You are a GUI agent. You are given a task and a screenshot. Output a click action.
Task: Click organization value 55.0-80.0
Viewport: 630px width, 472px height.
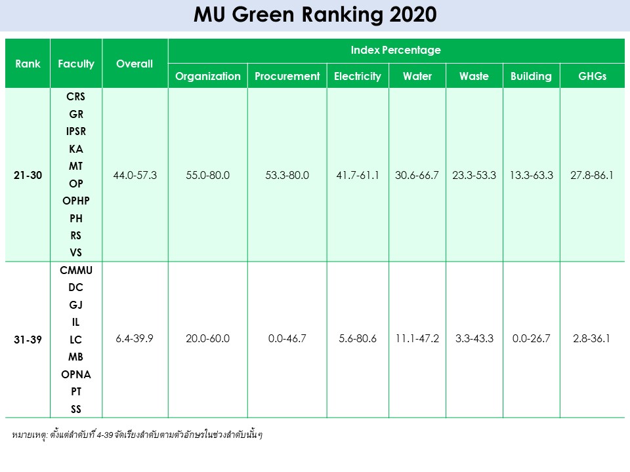(x=208, y=175)
